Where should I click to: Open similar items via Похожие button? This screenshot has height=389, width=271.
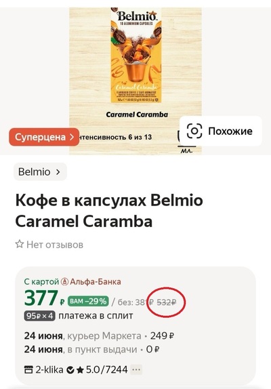pos(221,131)
